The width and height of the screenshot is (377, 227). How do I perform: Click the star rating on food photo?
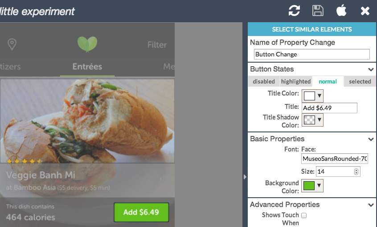coord(24,161)
